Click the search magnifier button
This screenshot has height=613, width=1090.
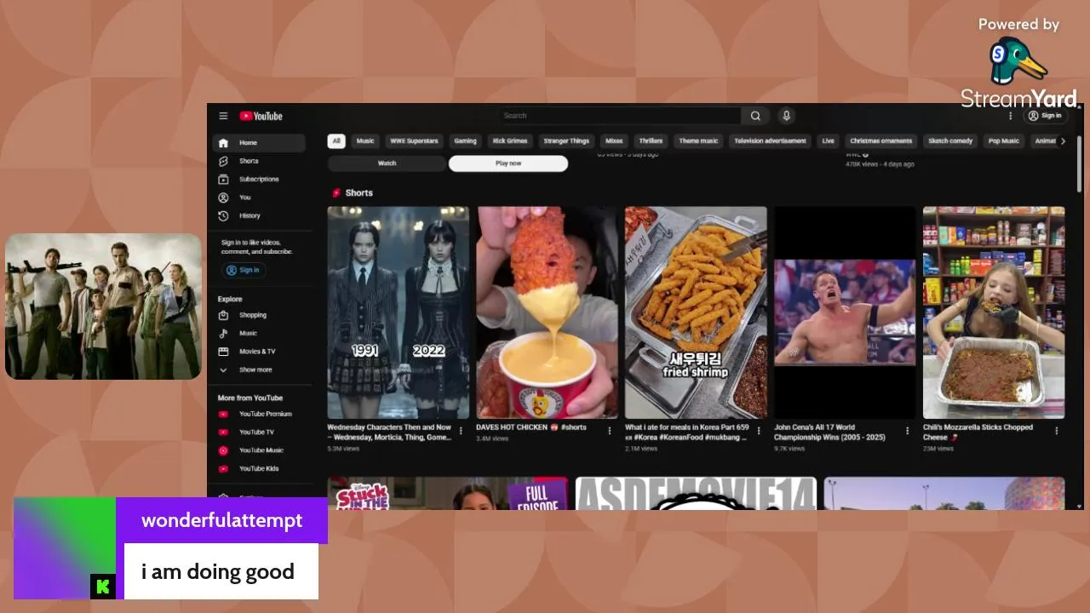(x=754, y=116)
